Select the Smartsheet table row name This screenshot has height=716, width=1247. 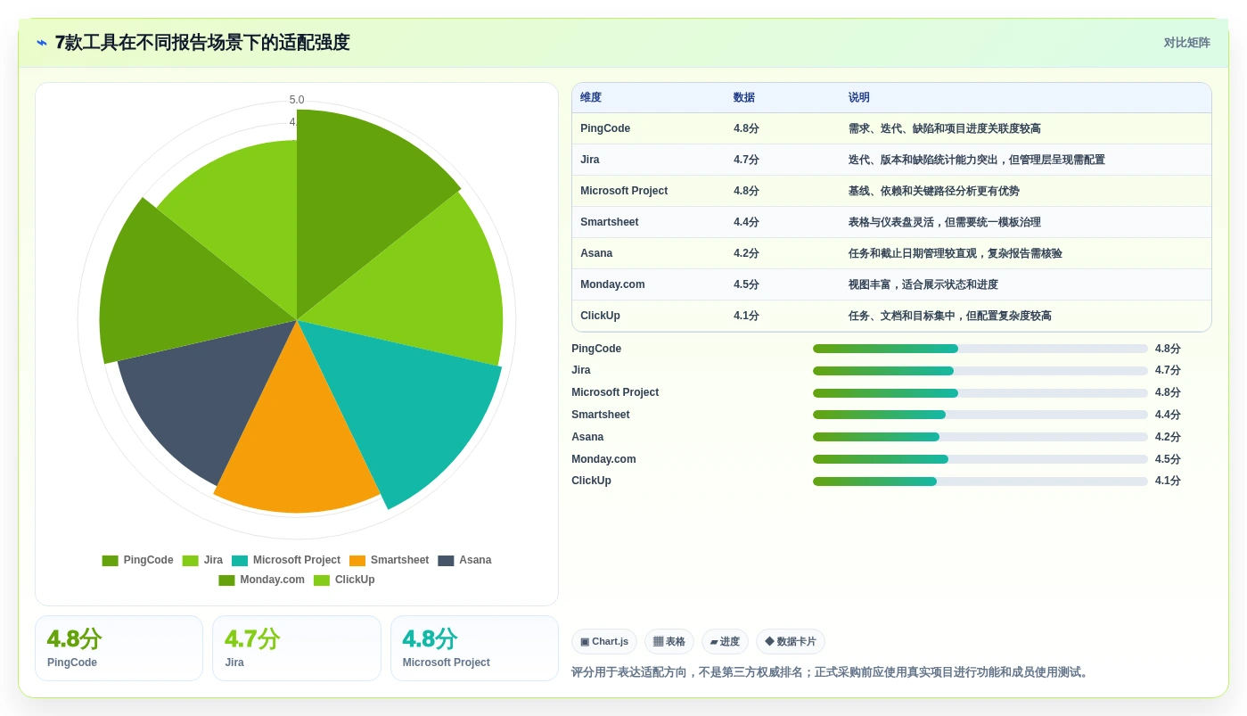[610, 222]
